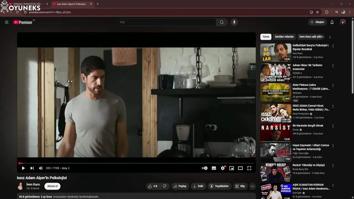The width and height of the screenshot is (354, 199).
Task: Open the YouTube hamburger guide menu
Action: 7,22
